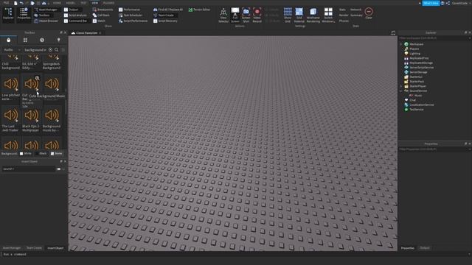The width and height of the screenshot is (472, 265).
Task: Click the share icon in the title bar
Action: tap(448, 3)
